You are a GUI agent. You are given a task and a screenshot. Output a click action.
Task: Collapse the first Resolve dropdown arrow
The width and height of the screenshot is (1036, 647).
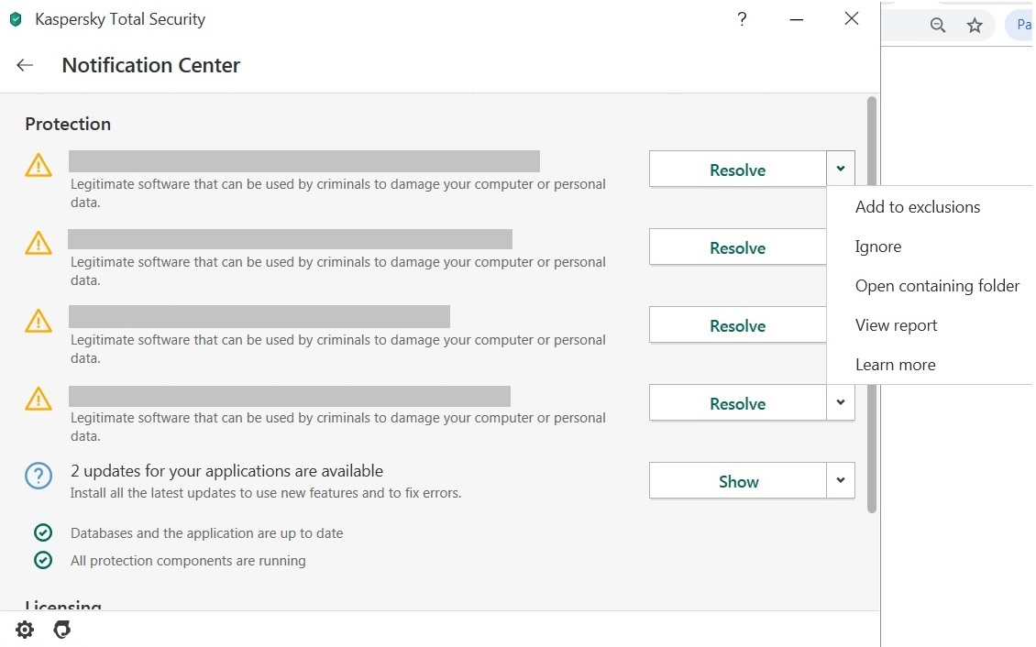point(841,169)
